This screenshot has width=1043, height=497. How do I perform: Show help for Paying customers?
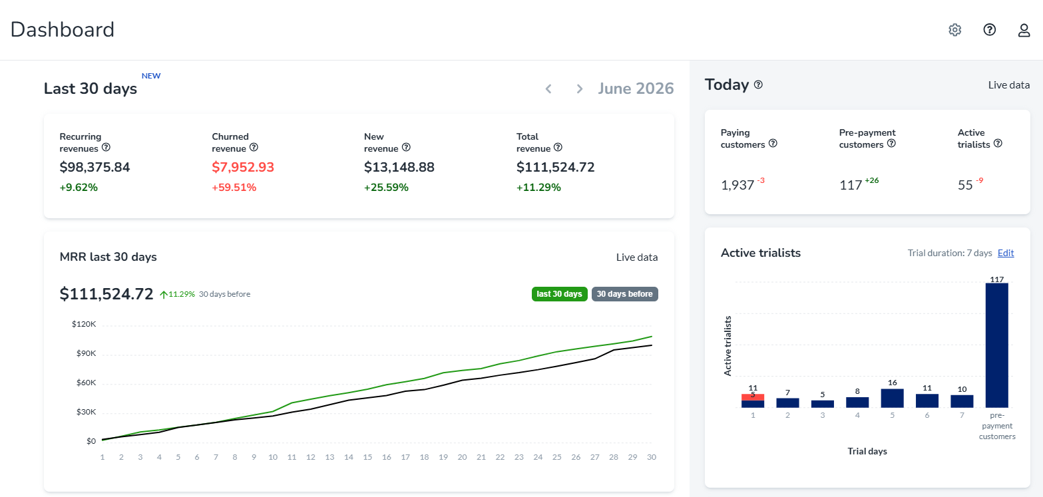coord(773,144)
